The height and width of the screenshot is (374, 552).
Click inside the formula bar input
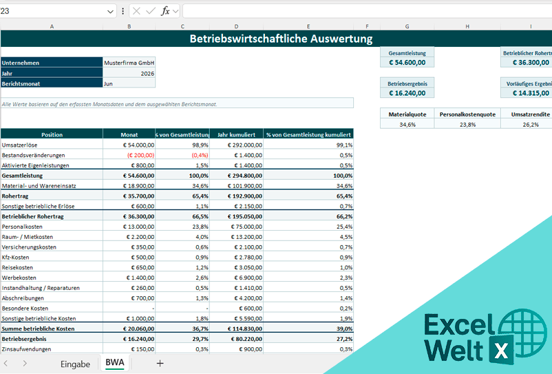365,11
